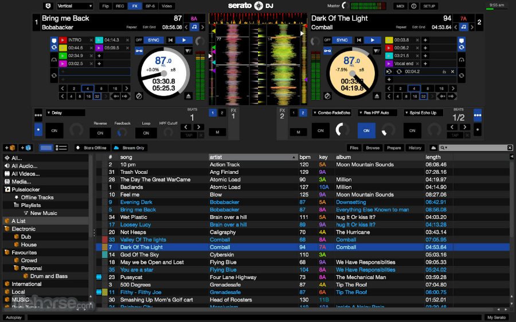This screenshot has width=516, height=322.
Task: Eject the track from deck 2
Action: (x=377, y=96)
